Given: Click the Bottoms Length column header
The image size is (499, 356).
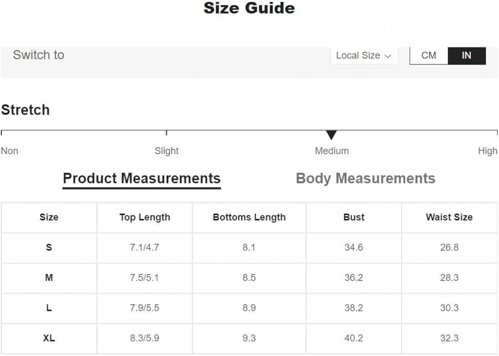Looking at the screenshot, I should (249, 217).
